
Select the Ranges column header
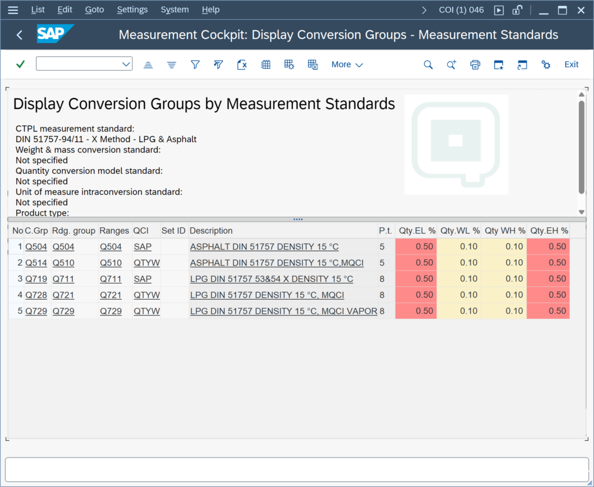(114, 231)
